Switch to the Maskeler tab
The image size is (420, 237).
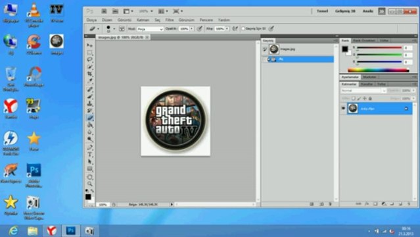click(369, 77)
